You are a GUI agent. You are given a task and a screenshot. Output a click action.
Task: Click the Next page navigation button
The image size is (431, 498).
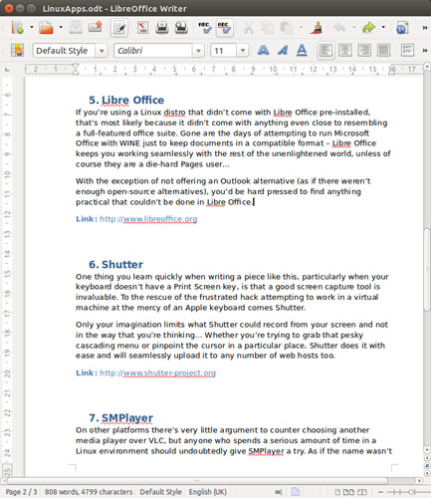click(x=427, y=473)
